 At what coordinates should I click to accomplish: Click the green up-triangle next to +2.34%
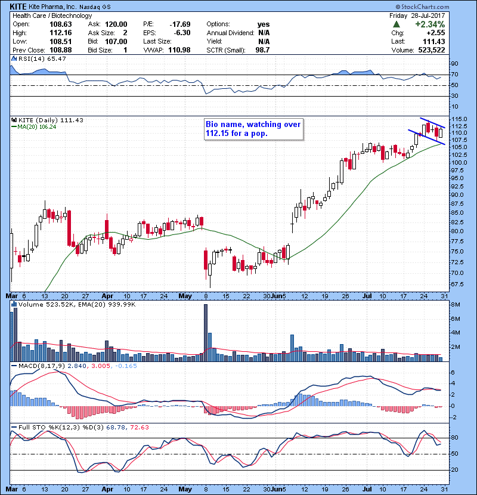coord(397,24)
